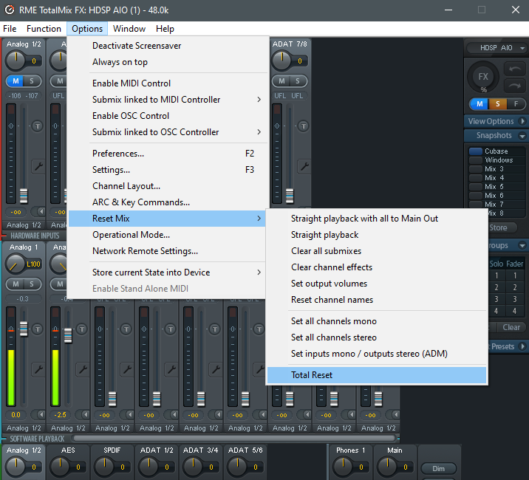
Task: Click the 0.0 level readout field
Action: coord(16,414)
